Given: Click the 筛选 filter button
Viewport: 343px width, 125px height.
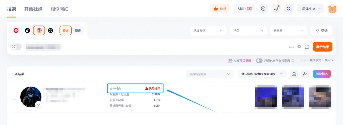Looking at the screenshot, I should click(x=321, y=30).
